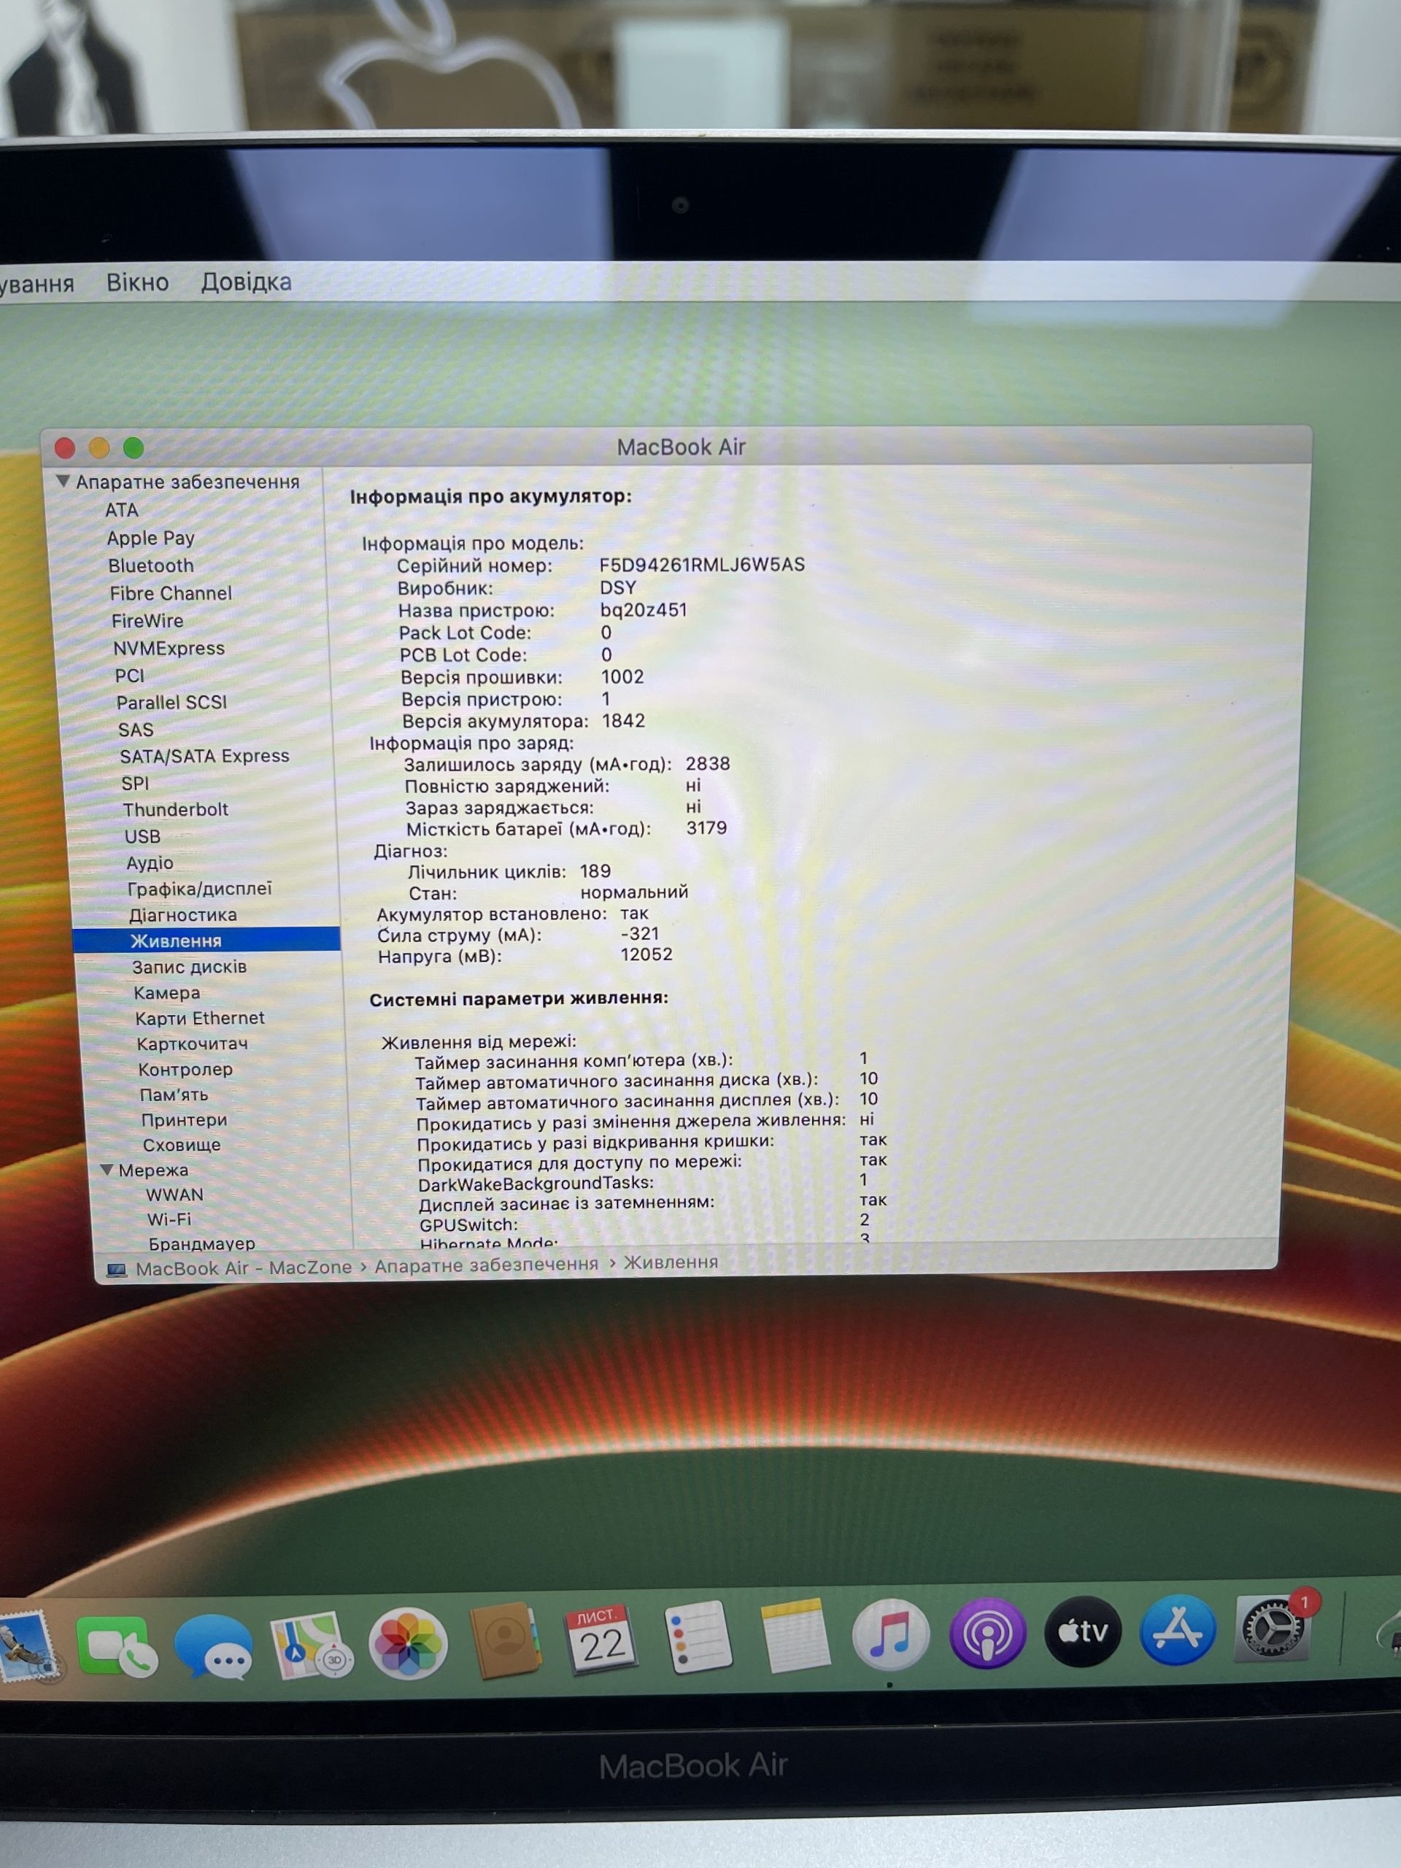
Task: Click the battery capacity value 3179
Action: 707,828
